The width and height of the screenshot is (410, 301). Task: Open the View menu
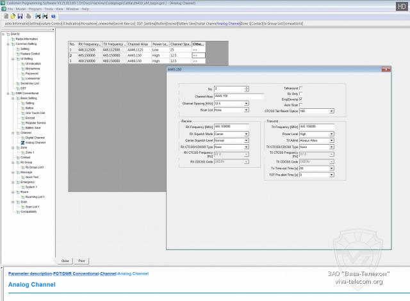pos(60,9)
